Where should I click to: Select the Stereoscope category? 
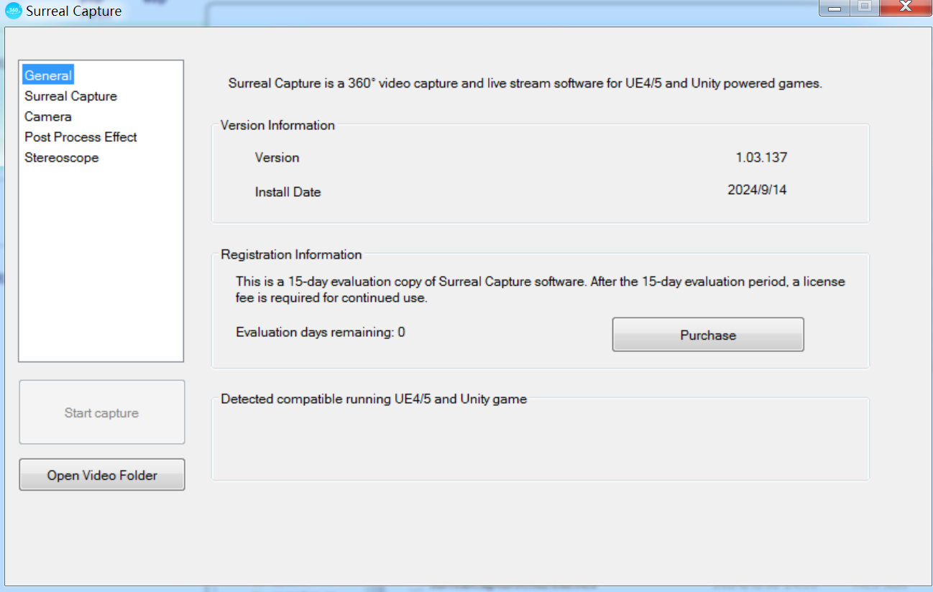pos(62,157)
